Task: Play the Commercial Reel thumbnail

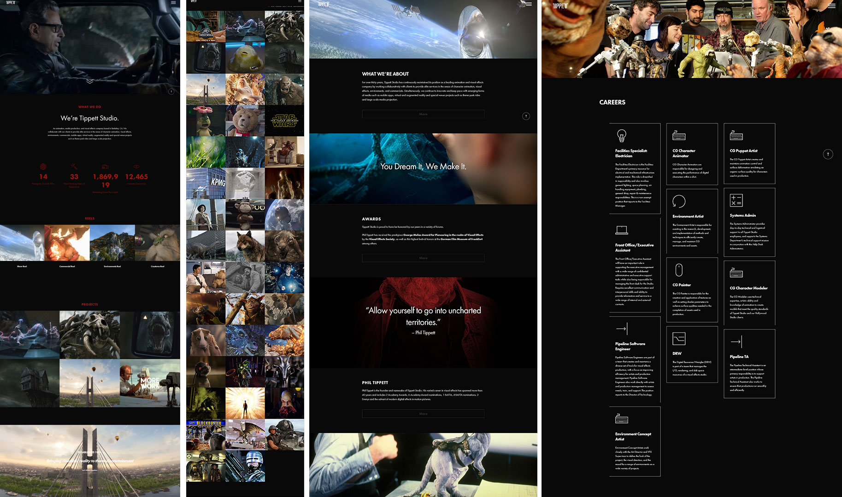Action: tap(67, 243)
